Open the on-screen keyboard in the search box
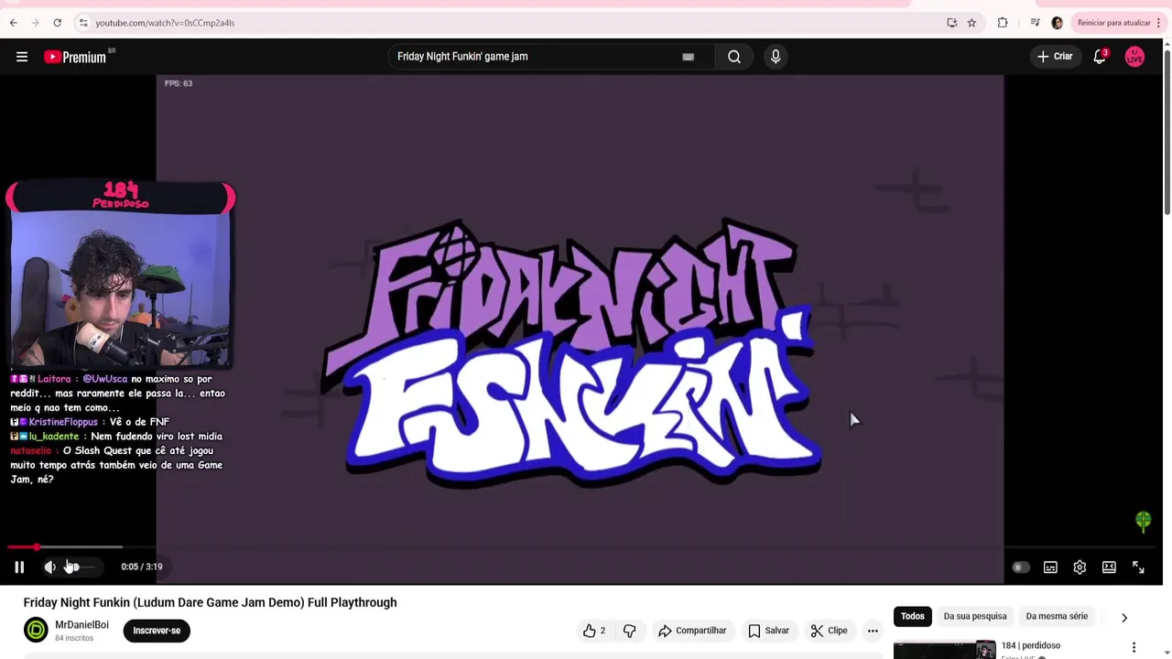Viewport: 1172px width, 659px height. 689,57
